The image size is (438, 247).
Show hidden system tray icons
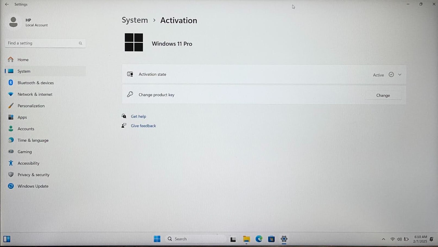coord(384,239)
